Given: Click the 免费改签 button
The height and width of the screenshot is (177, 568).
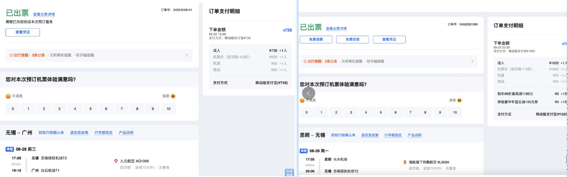Looking at the screenshot, I should (x=352, y=39).
